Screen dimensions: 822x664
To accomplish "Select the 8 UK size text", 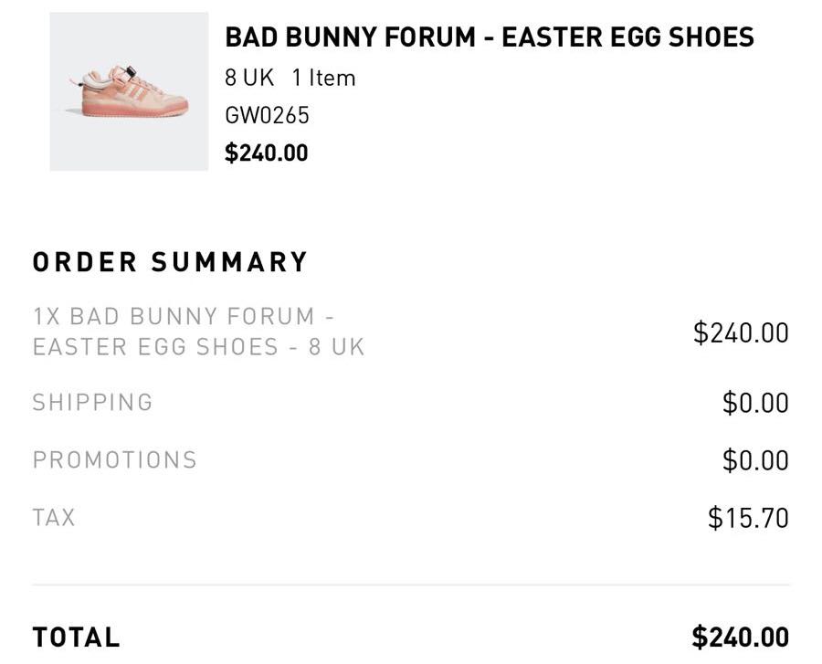I will coord(249,78).
